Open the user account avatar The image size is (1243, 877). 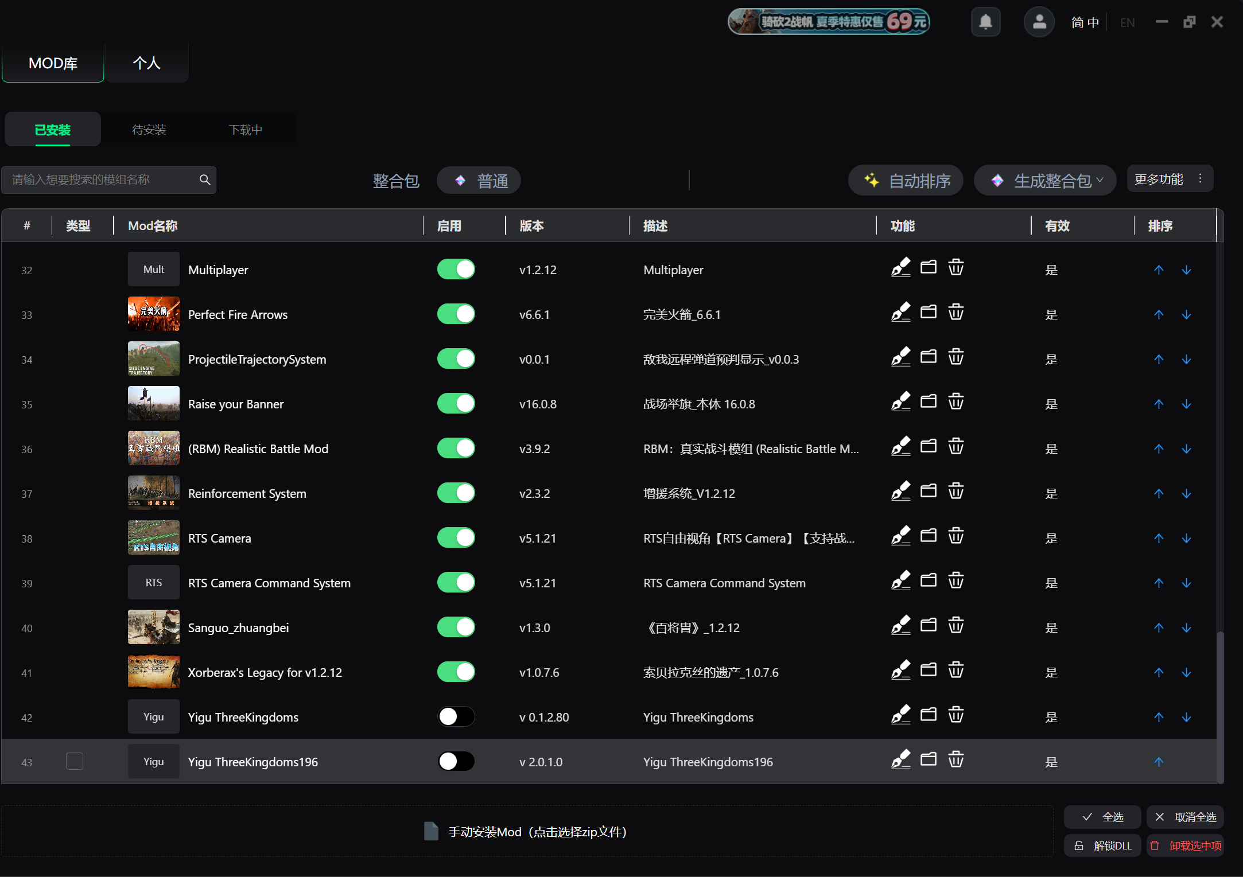1039,22
